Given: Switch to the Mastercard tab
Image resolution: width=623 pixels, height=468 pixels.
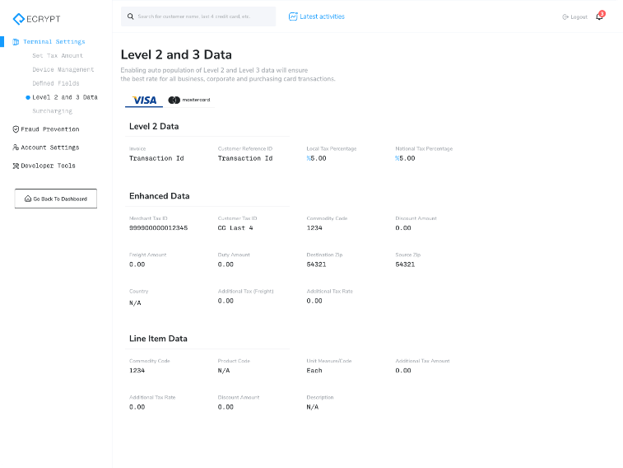Looking at the screenshot, I should (x=188, y=100).
